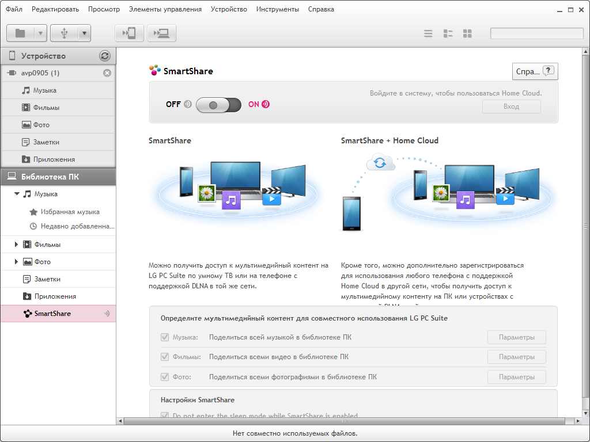590x442 pixels.
Task: Open device Фото picture icon
Action: tap(26, 125)
